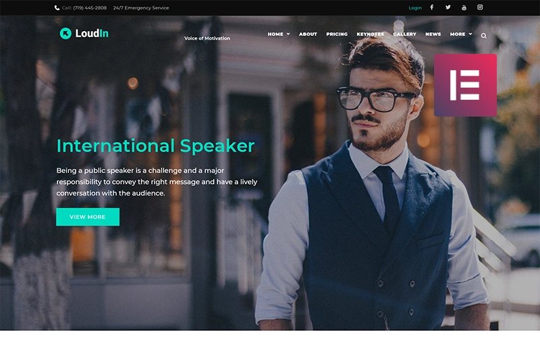Click the Login link
This screenshot has width=540, height=337.
coord(415,8)
